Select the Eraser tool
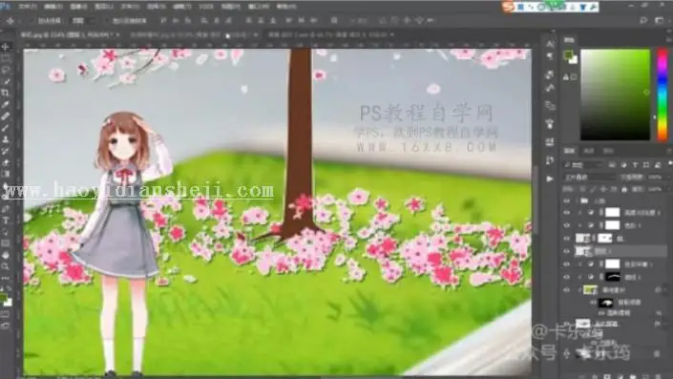 click(6, 162)
